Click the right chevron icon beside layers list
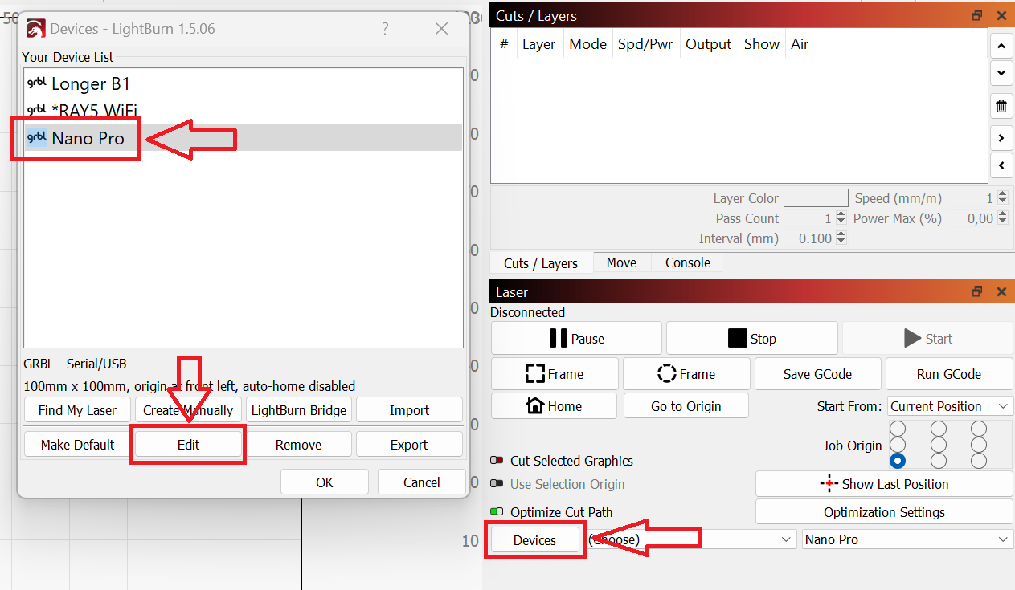The height and width of the screenshot is (590, 1015). (x=1001, y=138)
